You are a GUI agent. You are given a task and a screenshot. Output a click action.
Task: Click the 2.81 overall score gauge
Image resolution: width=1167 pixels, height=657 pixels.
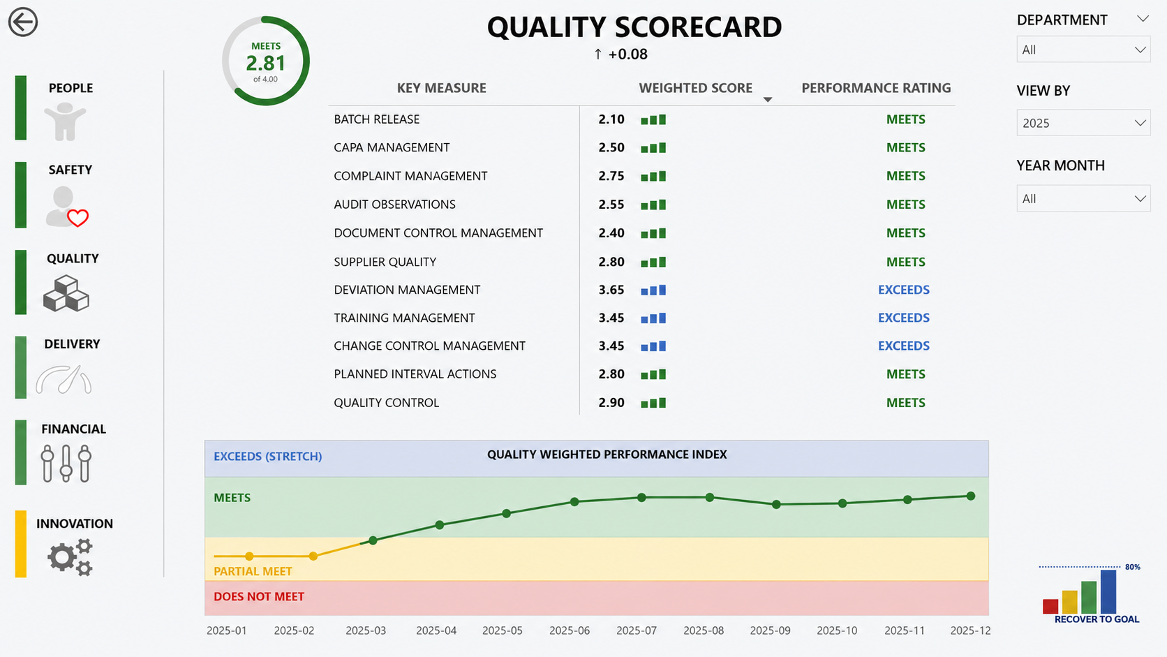pos(266,61)
